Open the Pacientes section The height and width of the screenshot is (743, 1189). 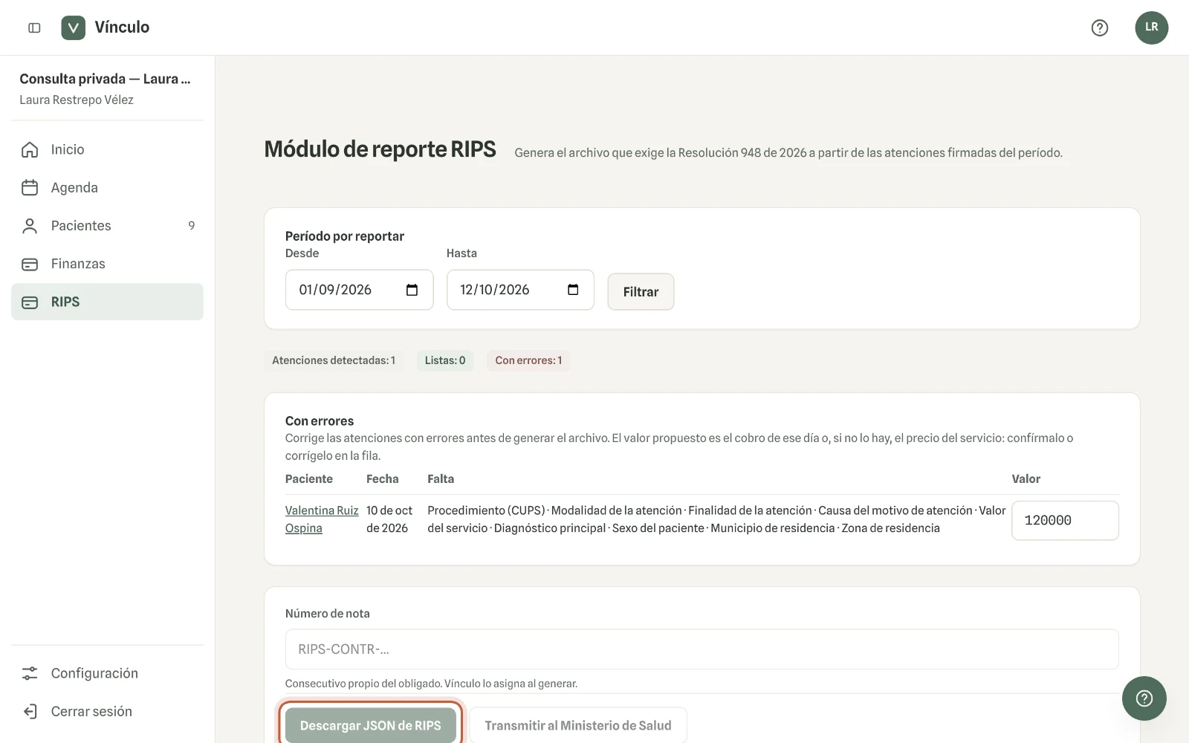(107, 226)
